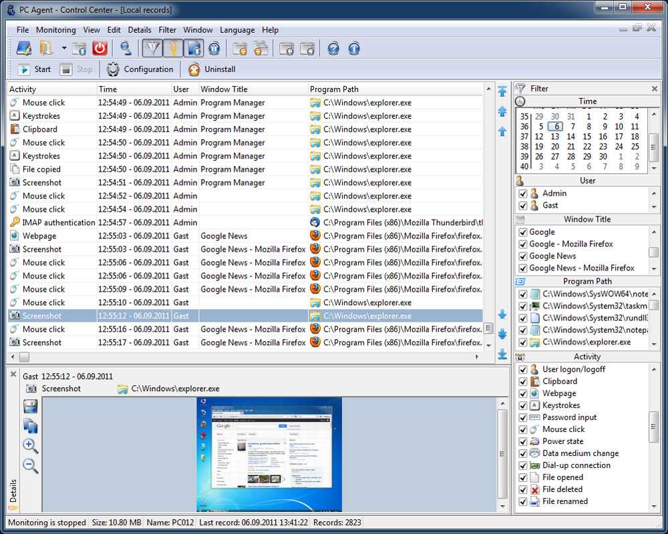Click the single window orange minus icon
This screenshot has height=534, width=668.
240,49
